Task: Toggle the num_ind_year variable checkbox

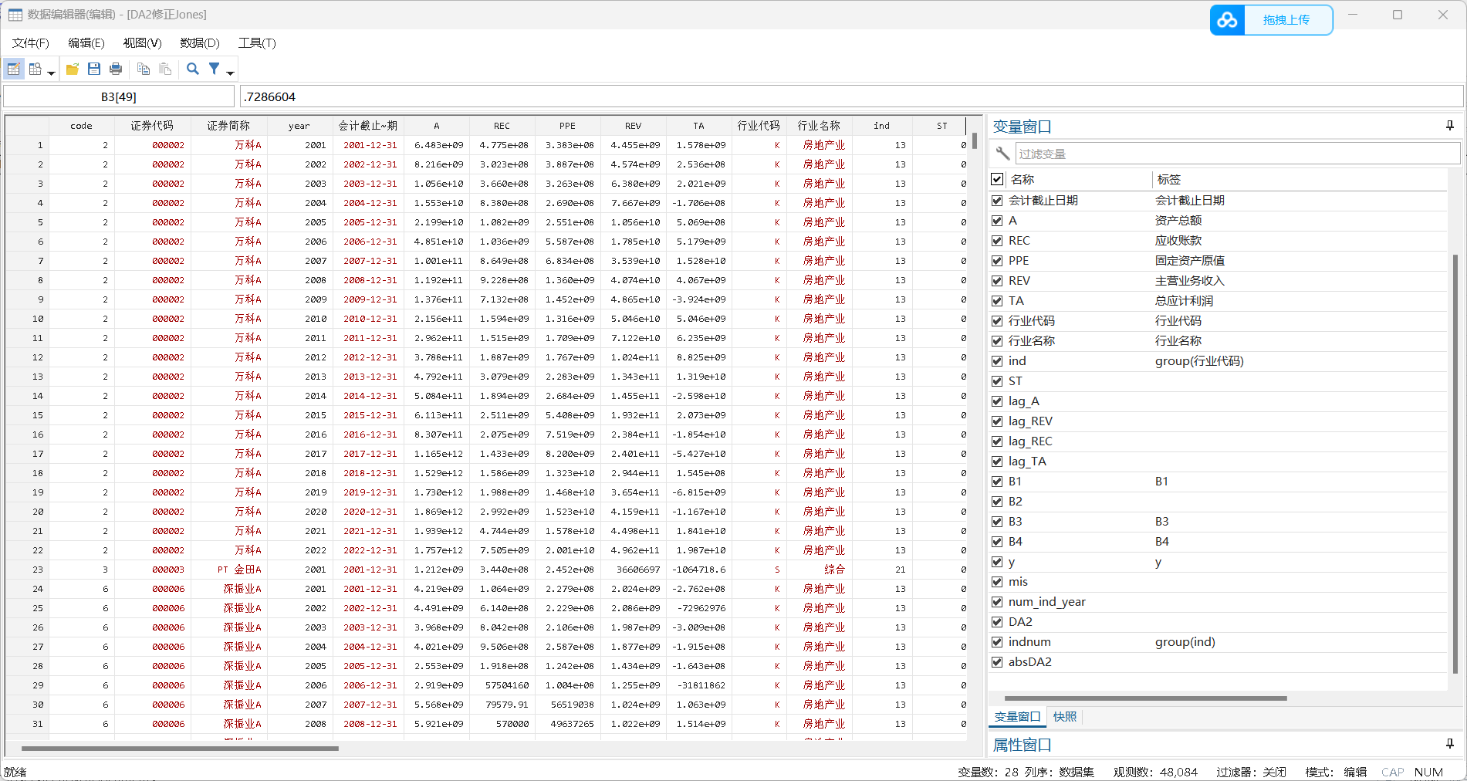Action: click(x=997, y=602)
